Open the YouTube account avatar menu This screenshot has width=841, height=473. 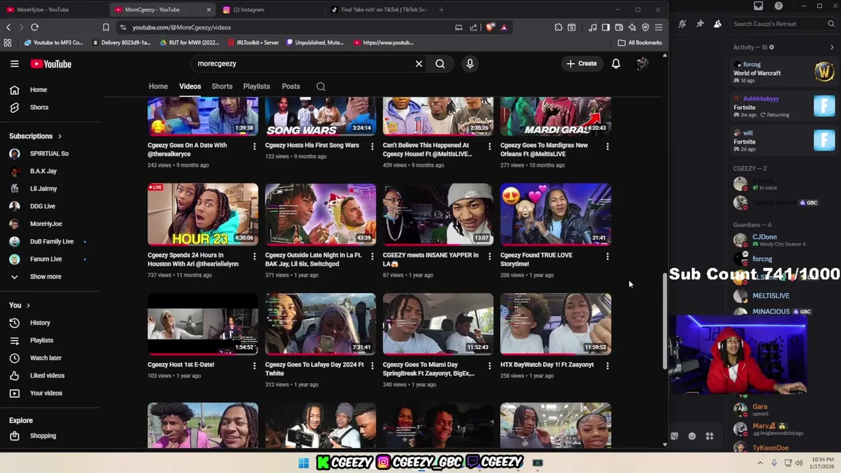tap(642, 64)
